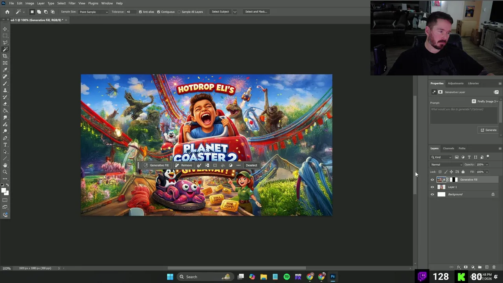The image size is (503, 283).
Task: Open the Image menu
Action: 29,3
